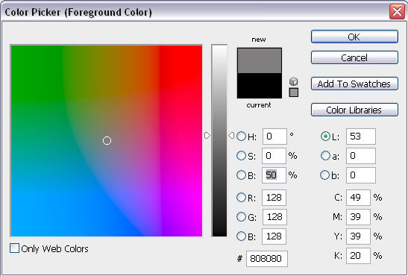Open Color Libraries
The width and height of the screenshot is (408, 276).
tap(354, 110)
